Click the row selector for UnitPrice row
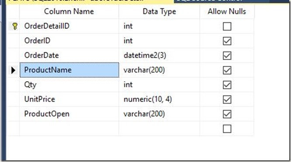The image size is (291, 162). [x=14, y=100]
